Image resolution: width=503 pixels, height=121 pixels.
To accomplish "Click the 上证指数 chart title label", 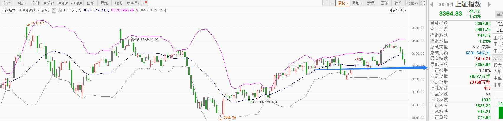I will click(x=9, y=10).
